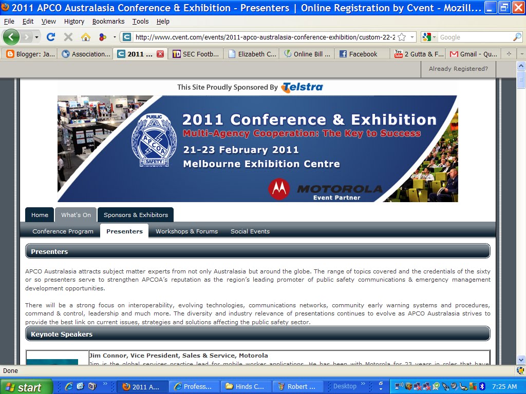This screenshot has width=526, height=394.
Task: Go to the Home site tab
Action: (x=40, y=215)
